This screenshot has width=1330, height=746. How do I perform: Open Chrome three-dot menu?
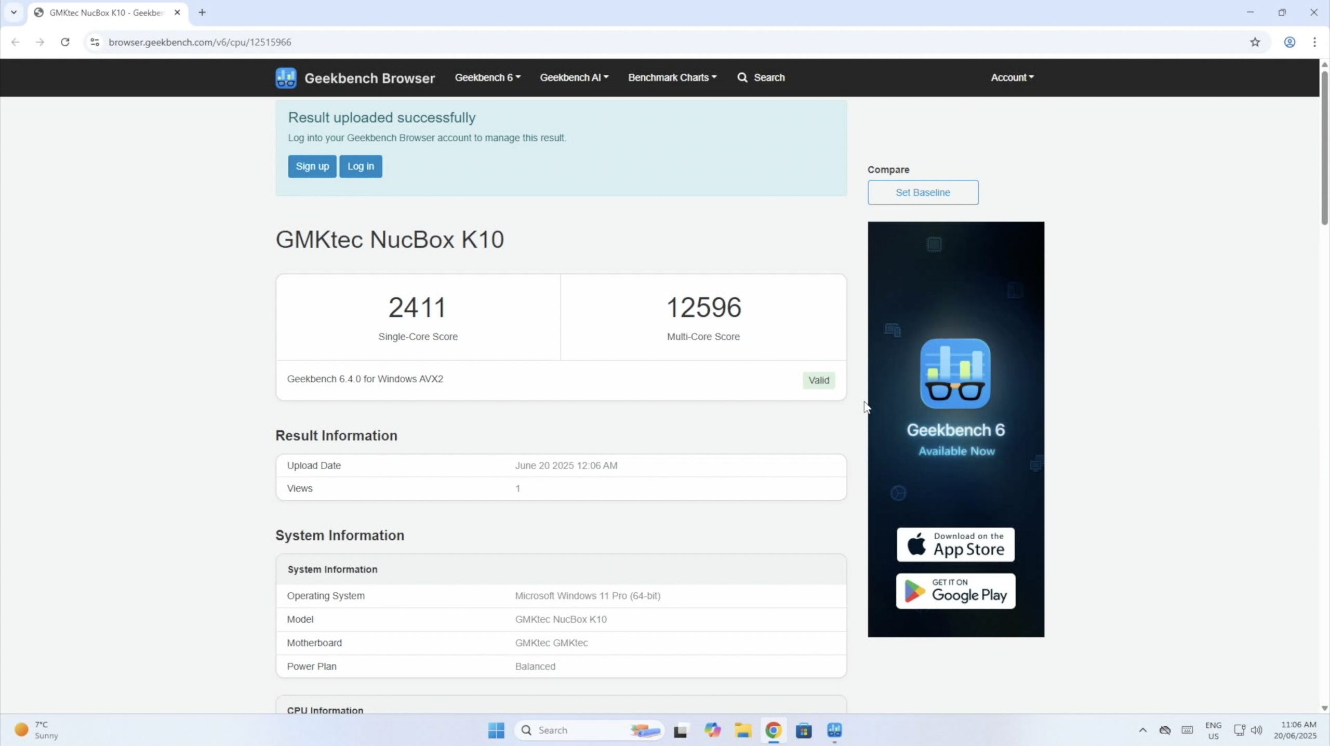click(x=1314, y=42)
